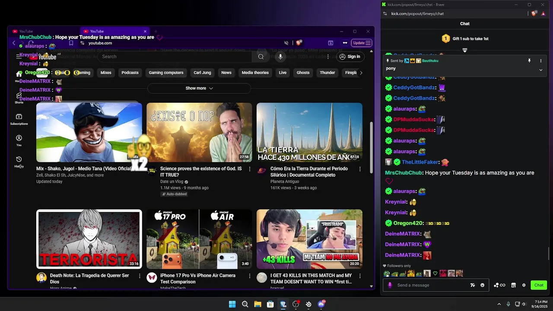Open the History sidebar item
This screenshot has width=553, height=311.
(x=19, y=162)
